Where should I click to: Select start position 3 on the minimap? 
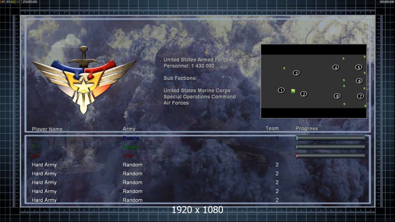click(296, 73)
